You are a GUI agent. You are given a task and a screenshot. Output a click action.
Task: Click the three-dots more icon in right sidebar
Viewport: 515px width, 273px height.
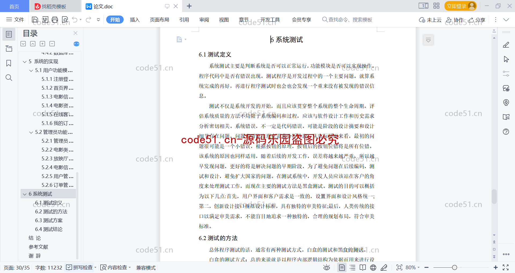coord(506,254)
